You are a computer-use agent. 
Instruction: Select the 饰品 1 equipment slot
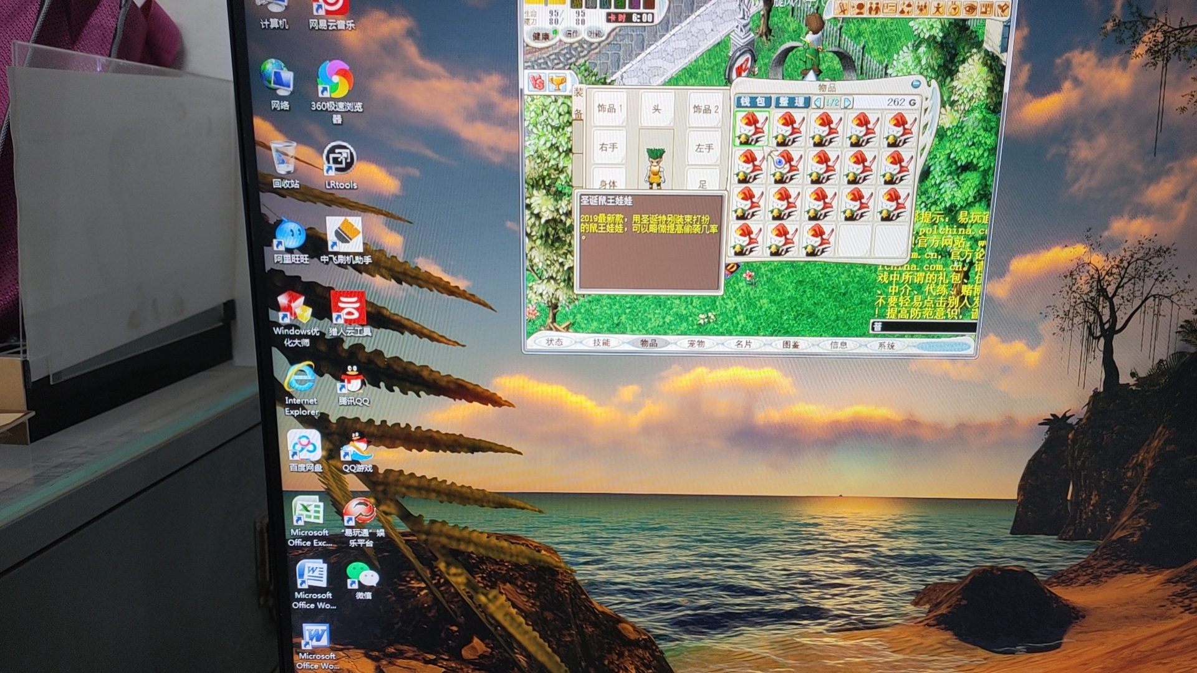click(609, 108)
